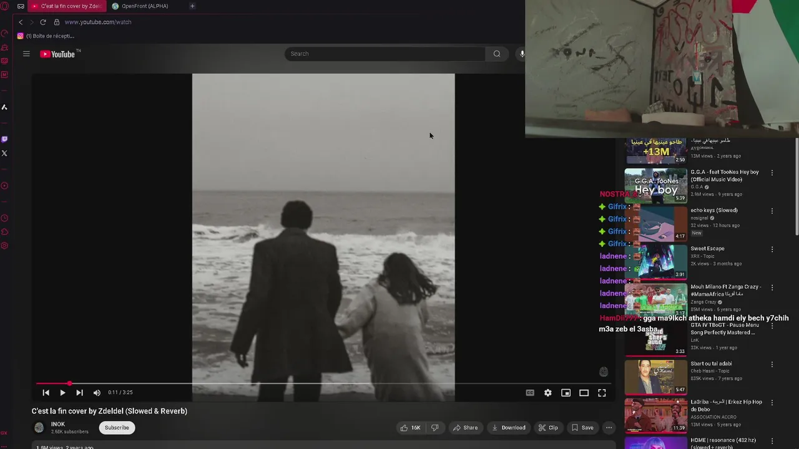Dislike this video
Image resolution: width=799 pixels, height=449 pixels.
pos(434,428)
